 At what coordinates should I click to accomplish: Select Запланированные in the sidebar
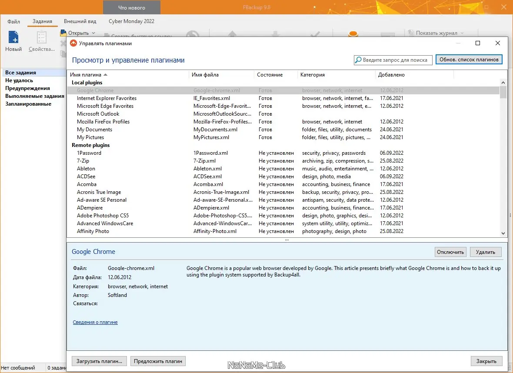point(28,104)
